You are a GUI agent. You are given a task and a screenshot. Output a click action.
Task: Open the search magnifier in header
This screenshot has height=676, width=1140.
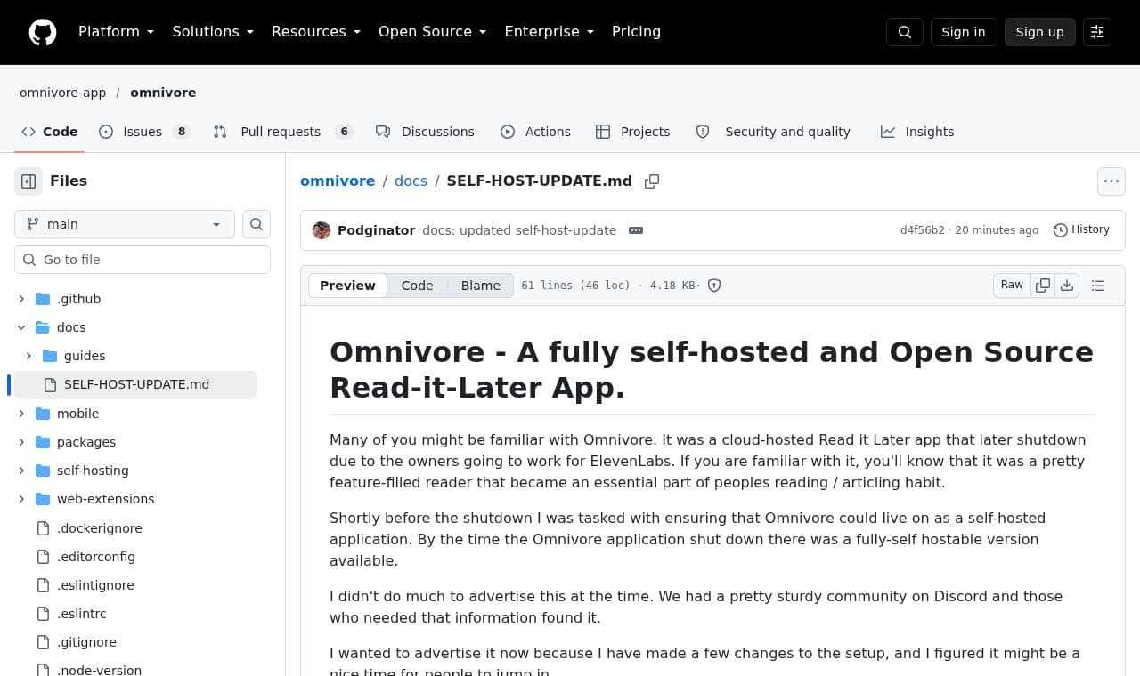[x=905, y=32]
